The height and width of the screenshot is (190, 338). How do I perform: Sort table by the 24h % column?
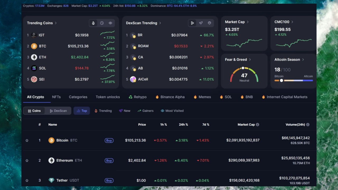tap(183, 125)
